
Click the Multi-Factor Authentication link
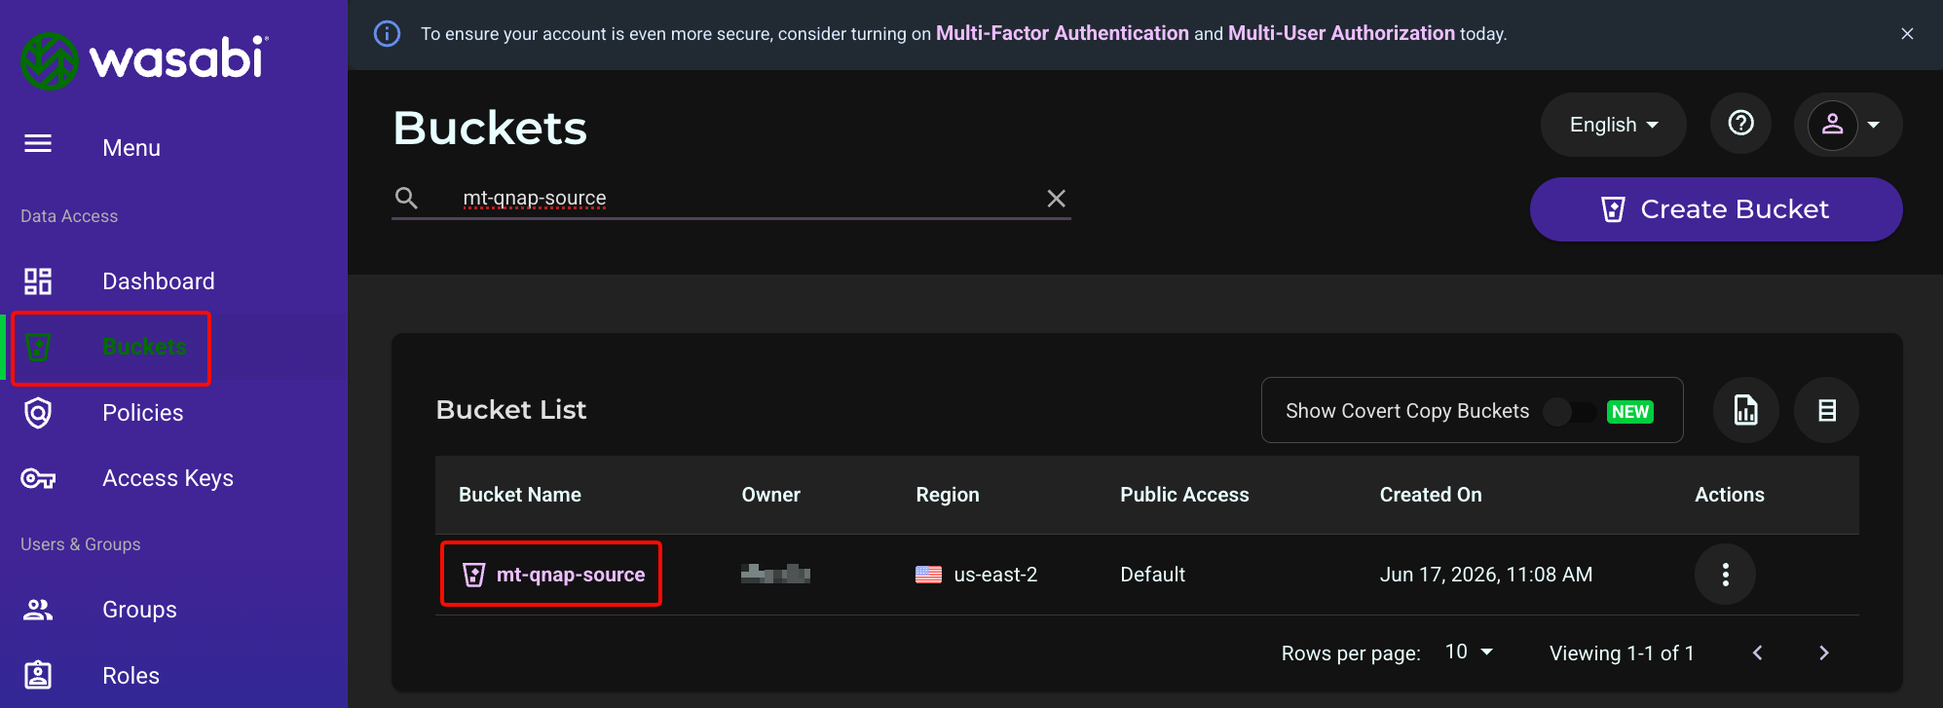tap(1063, 33)
